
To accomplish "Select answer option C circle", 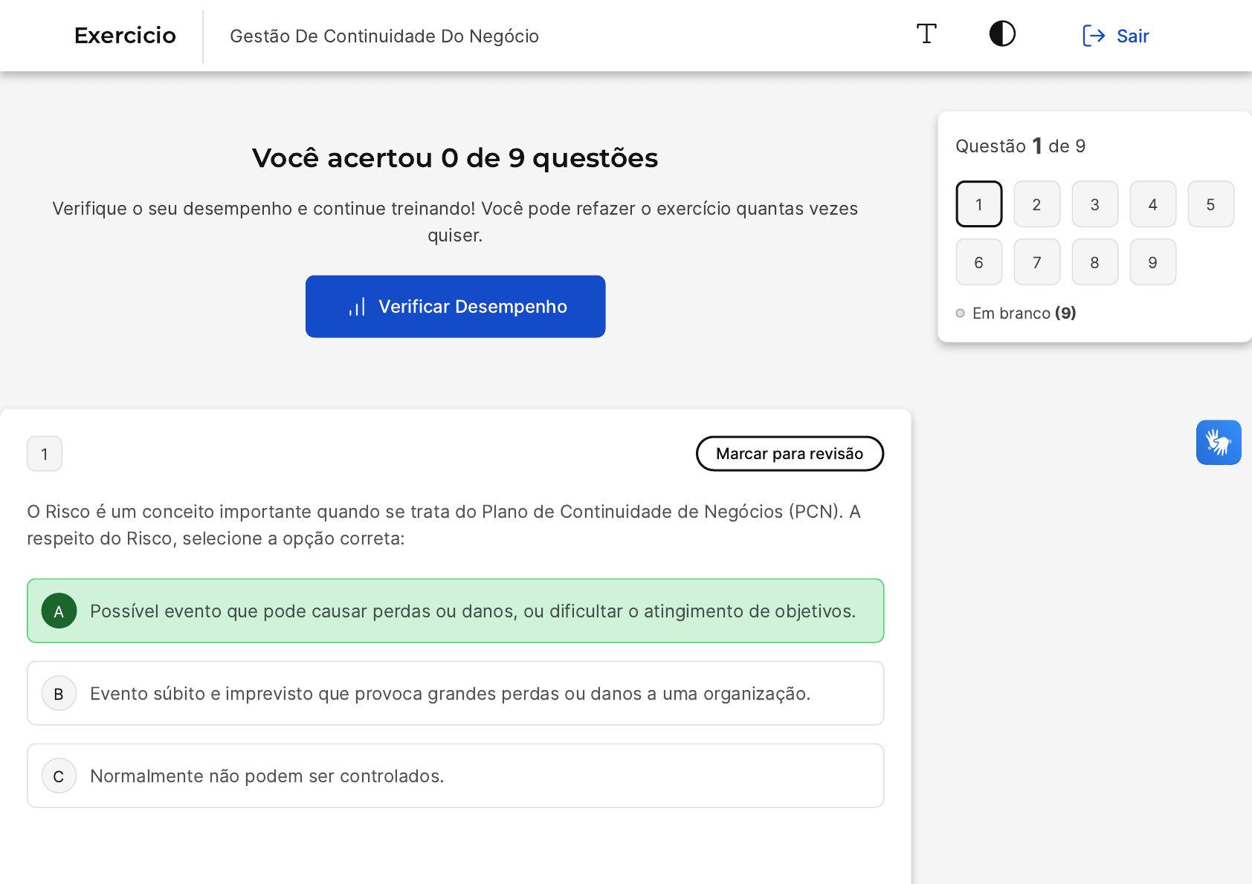I will [x=59, y=776].
